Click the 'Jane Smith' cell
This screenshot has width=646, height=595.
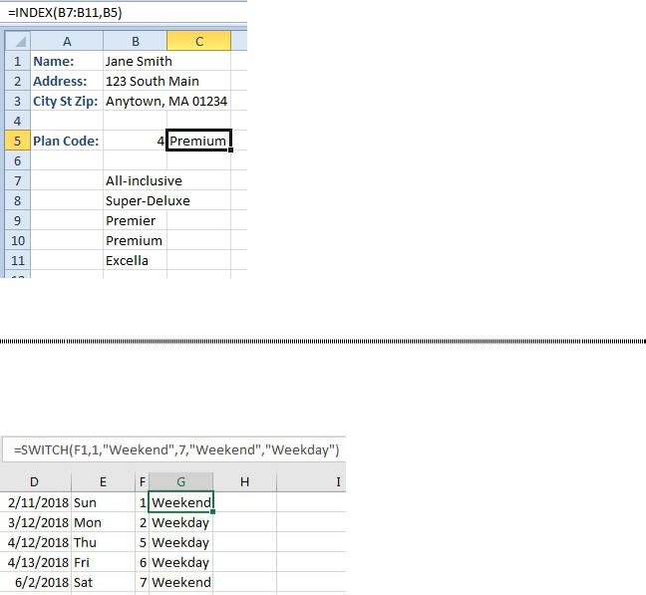coord(136,61)
